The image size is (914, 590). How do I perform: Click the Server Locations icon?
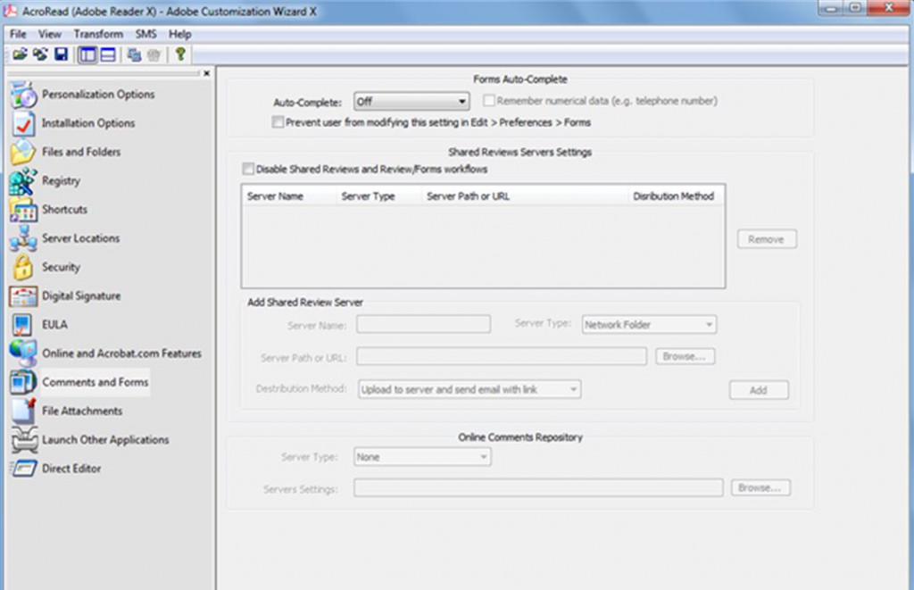coord(23,238)
